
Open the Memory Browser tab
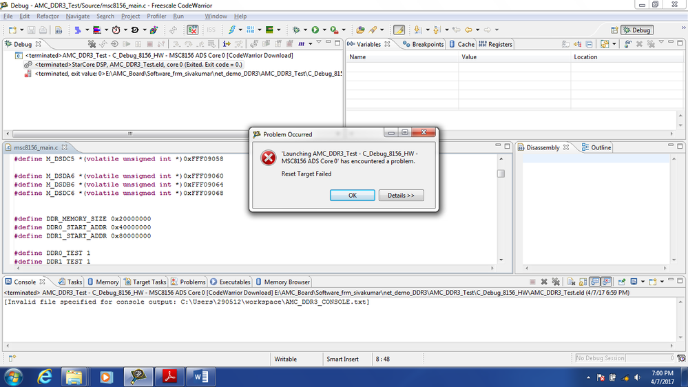point(283,282)
